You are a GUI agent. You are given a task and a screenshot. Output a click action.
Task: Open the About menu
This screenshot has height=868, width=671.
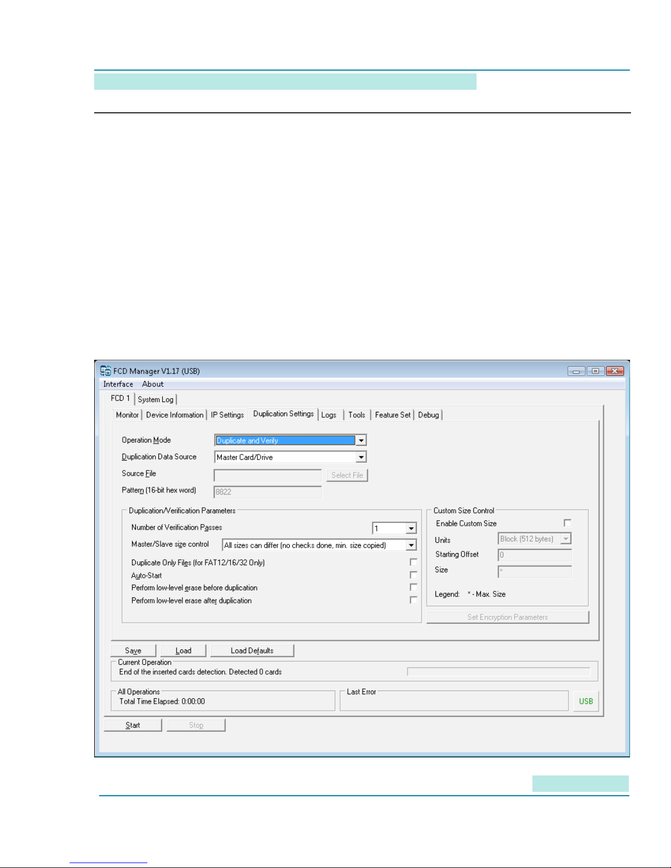153,384
